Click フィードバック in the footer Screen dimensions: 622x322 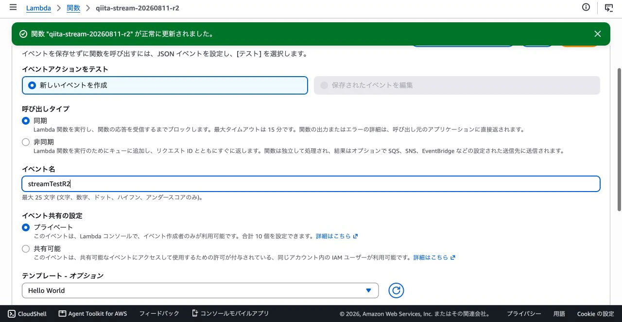159,314
